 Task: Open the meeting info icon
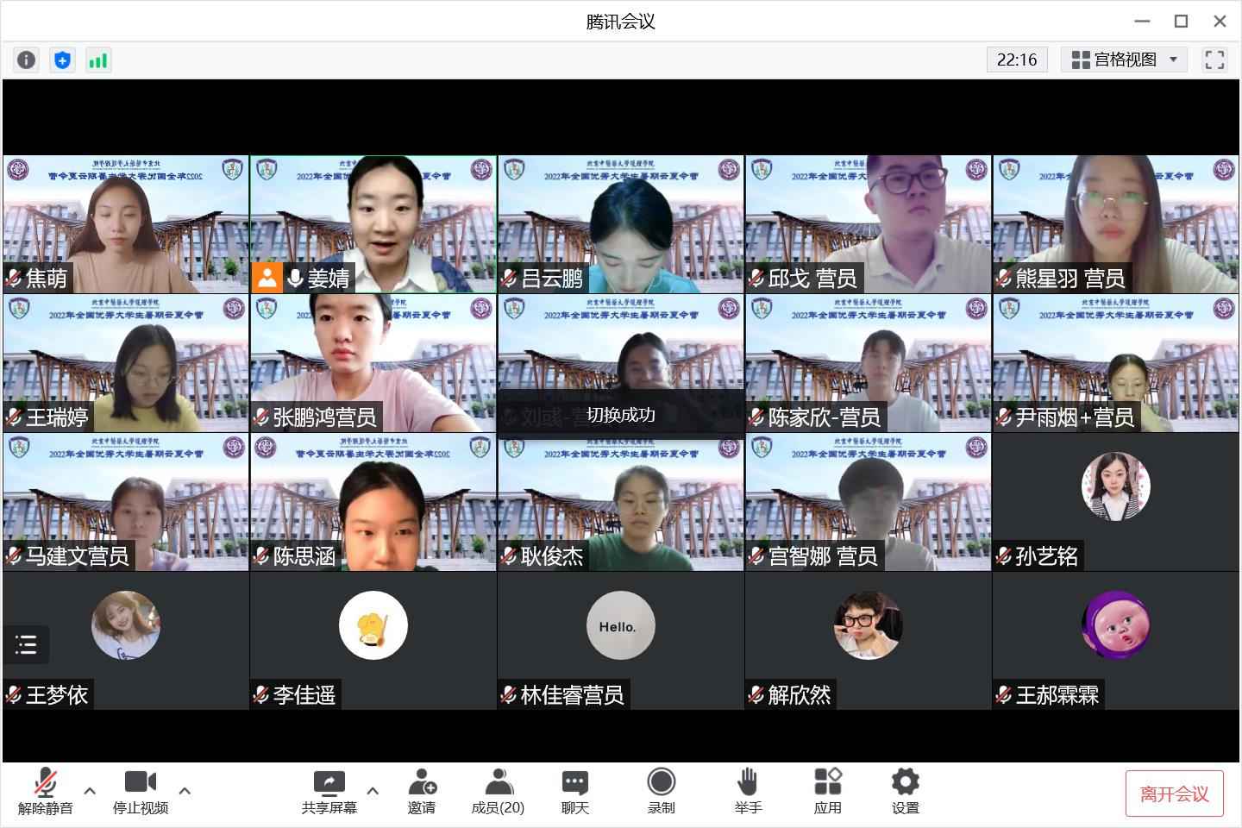(x=27, y=60)
